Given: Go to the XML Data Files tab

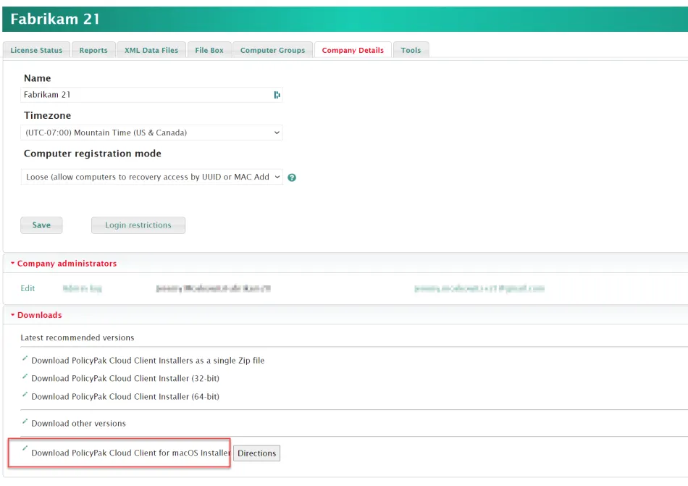Looking at the screenshot, I should click(151, 50).
